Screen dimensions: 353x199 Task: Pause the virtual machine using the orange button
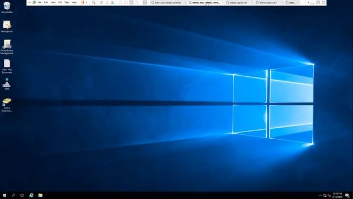coord(83,2)
